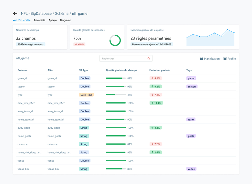Click the Planification calendar icon

coord(201,58)
